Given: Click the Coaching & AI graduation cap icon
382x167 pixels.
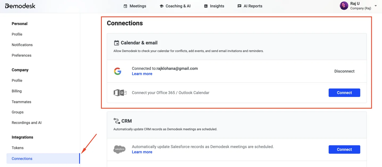Looking at the screenshot, I should coord(162,6).
